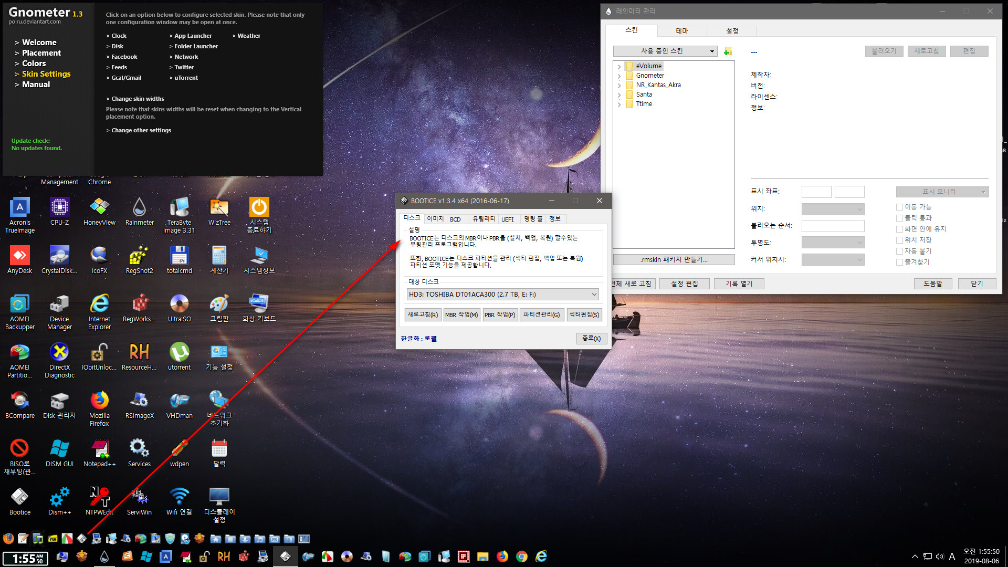Expand Santa folder in skin tree

point(619,94)
